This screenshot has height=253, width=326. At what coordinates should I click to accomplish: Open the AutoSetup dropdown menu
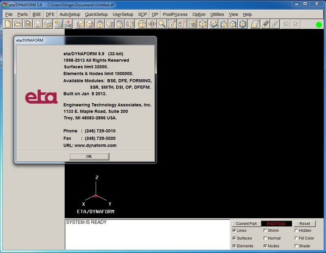coord(69,14)
